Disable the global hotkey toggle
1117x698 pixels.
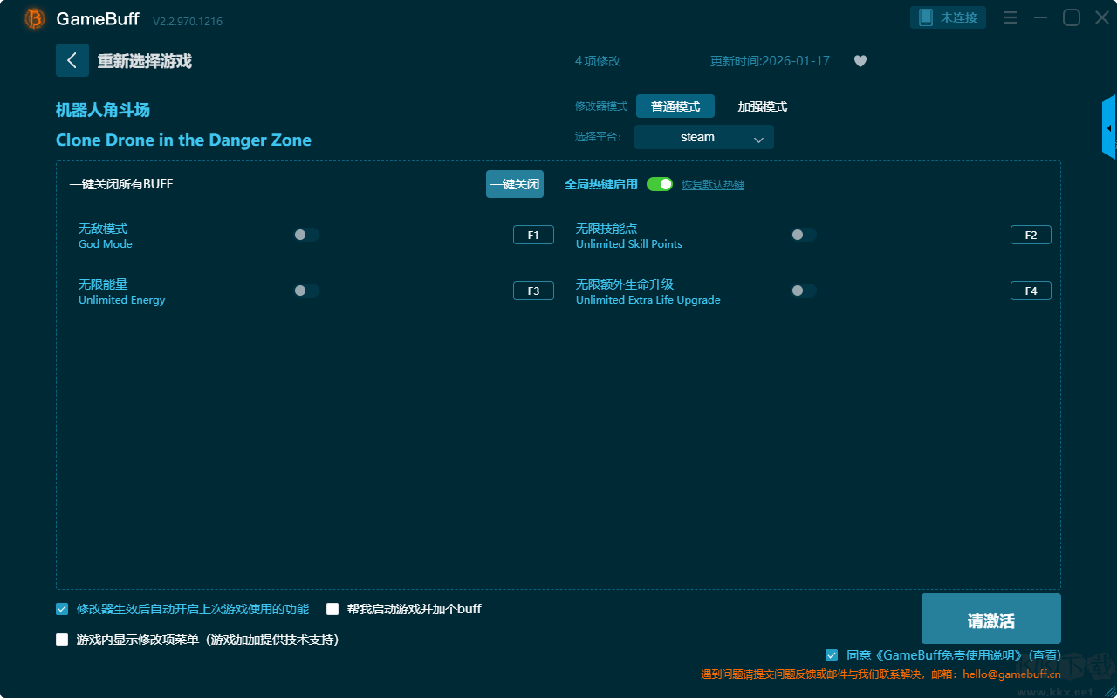pyautogui.click(x=660, y=184)
